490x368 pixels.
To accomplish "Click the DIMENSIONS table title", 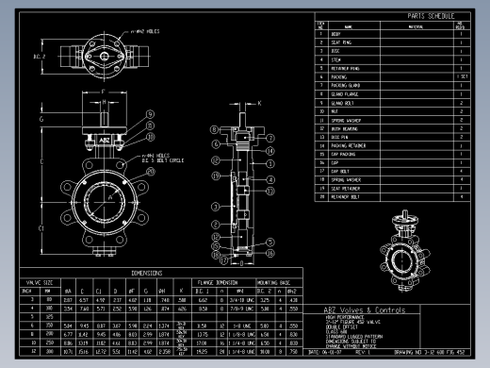I will (147, 273).
